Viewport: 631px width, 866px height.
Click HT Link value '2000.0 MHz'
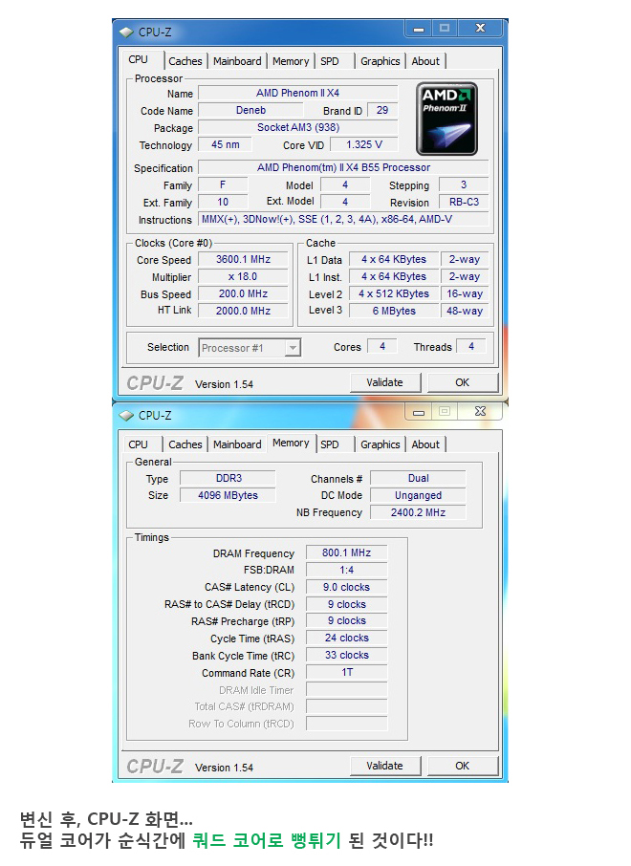243,311
